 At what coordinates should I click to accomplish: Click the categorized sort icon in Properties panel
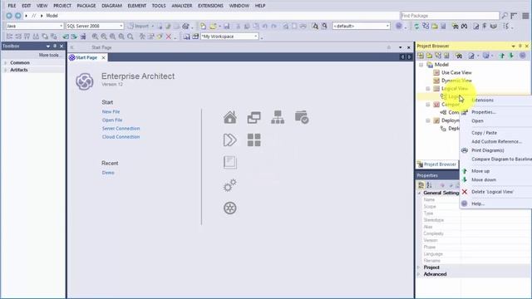point(421,185)
